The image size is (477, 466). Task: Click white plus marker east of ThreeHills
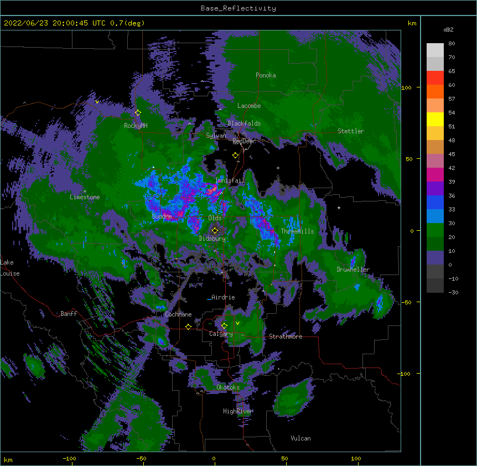(339, 208)
